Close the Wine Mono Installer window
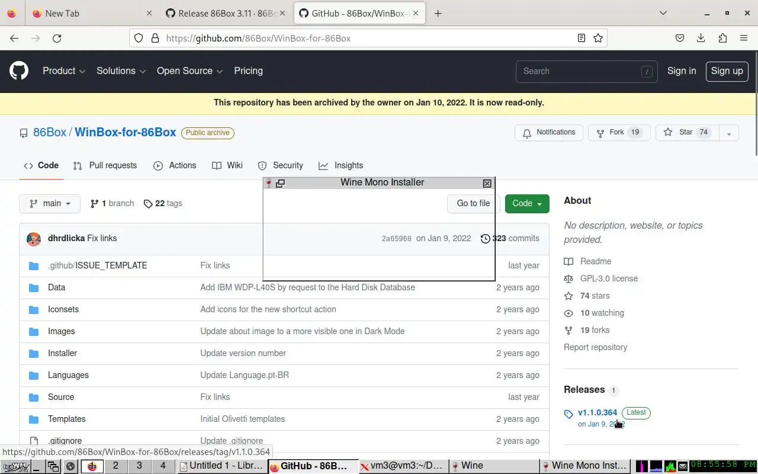The width and height of the screenshot is (758, 474). pyautogui.click(x=487, y=183)
